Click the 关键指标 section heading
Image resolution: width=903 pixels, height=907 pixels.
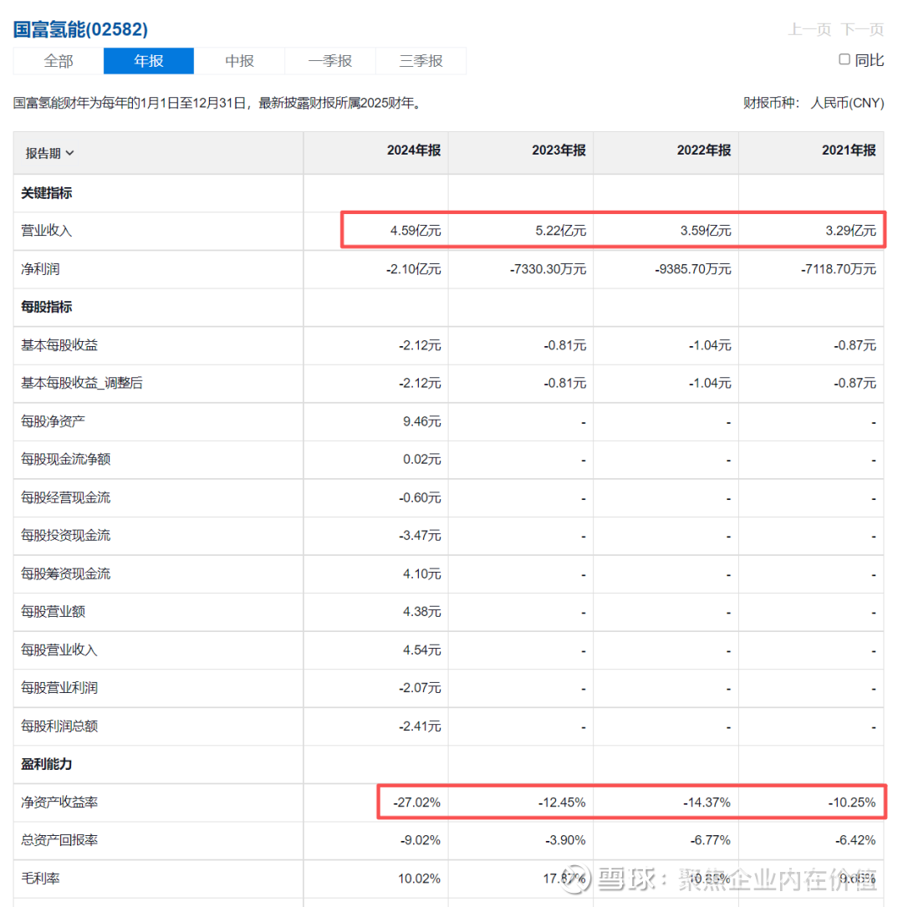tap(46, 193)
